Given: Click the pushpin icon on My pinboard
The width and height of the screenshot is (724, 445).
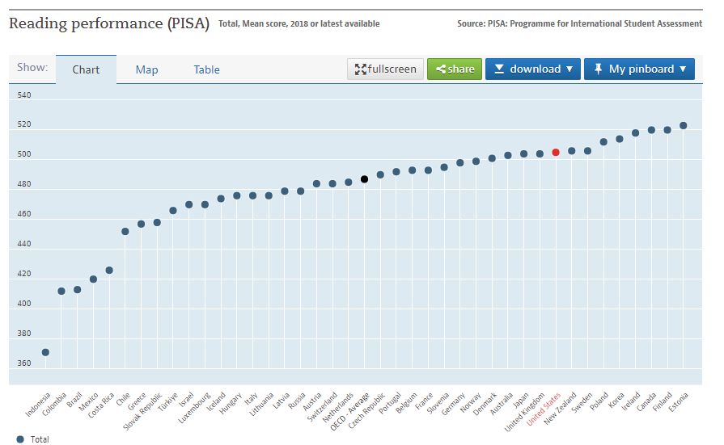Looking at the screenshot, I should (598, 69).
